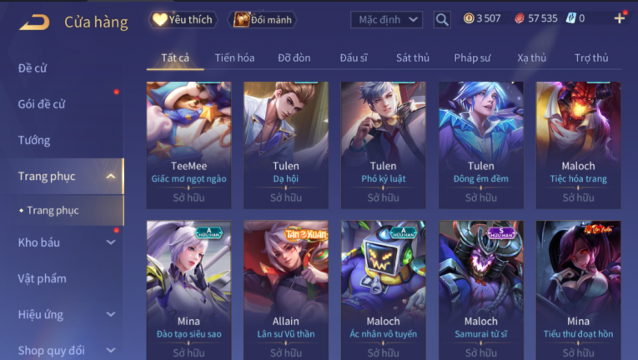Collapse the Trang phục sidebar section
This screenshot has width=638, height=360.
pos(111,176)
